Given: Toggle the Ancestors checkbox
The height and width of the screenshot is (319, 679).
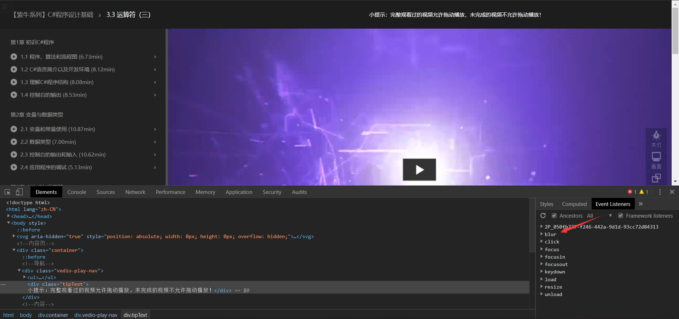Looking at the screenshot, I should click(x=554, y=215).
